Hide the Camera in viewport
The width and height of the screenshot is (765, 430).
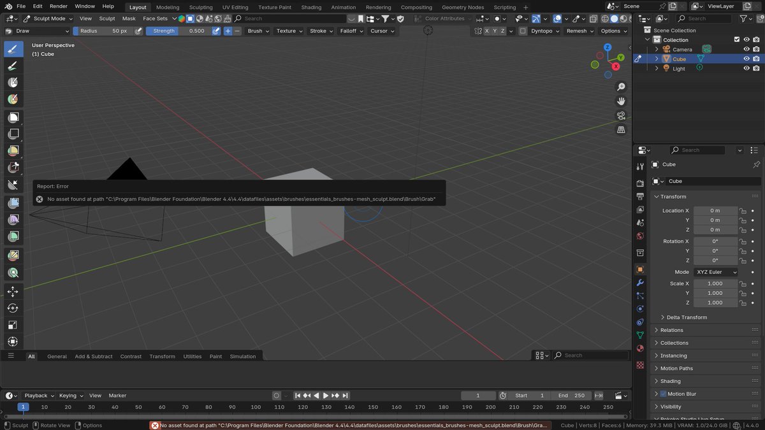coord(747,49)
